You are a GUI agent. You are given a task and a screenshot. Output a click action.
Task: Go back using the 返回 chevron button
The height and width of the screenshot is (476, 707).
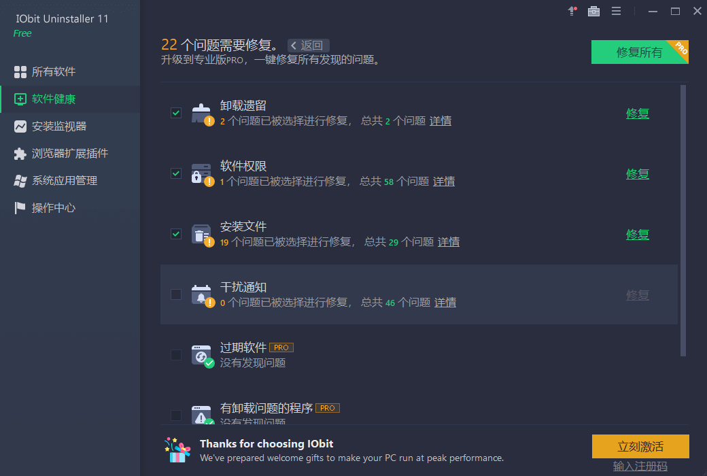click(x=309, y=46)
